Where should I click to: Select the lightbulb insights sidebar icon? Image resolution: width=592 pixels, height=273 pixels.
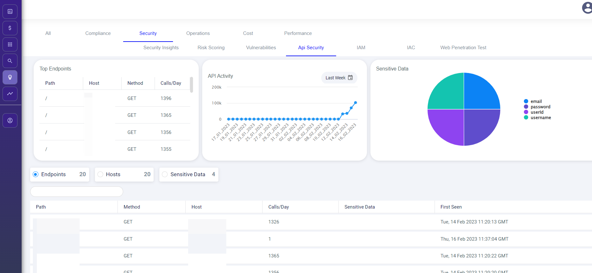point(10,77)
